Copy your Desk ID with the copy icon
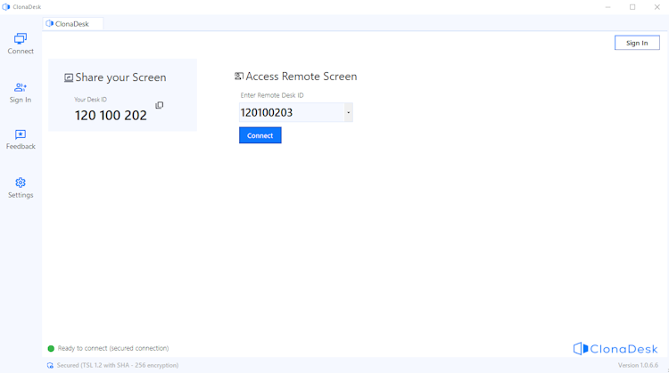The height and width of the screenshot is (373, 669). coord(159,105)
